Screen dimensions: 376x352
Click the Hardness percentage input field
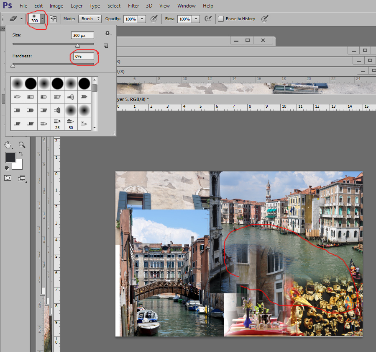(84, 56)
